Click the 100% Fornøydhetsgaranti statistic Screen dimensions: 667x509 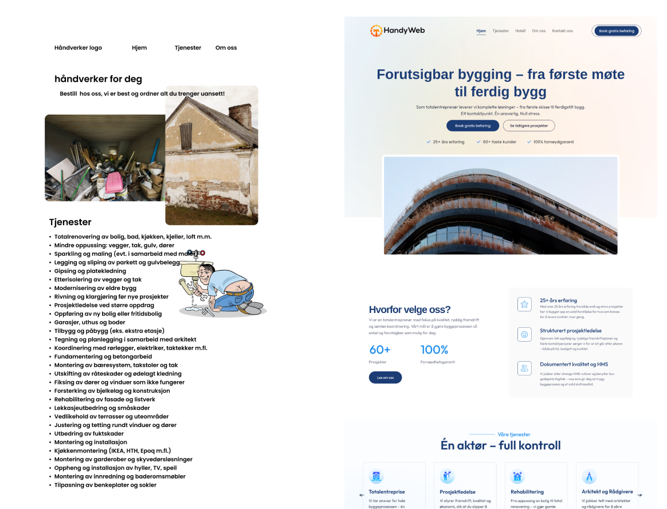click(438, 354)
